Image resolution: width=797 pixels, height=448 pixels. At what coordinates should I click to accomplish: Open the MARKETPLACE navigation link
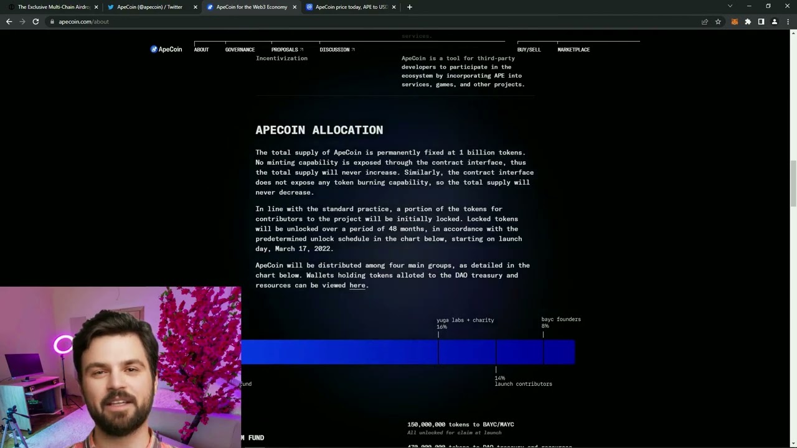point(573,50)
